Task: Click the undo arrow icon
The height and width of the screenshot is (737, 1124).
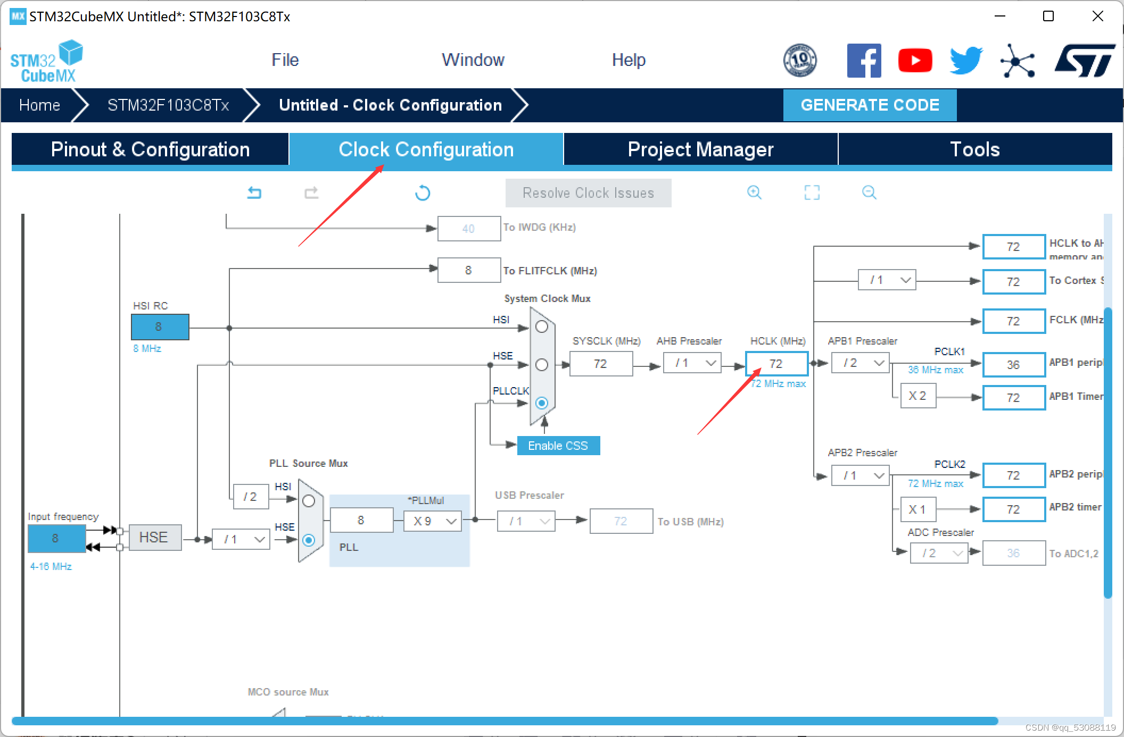Action: pyautogui.click(x=254, y=192)
